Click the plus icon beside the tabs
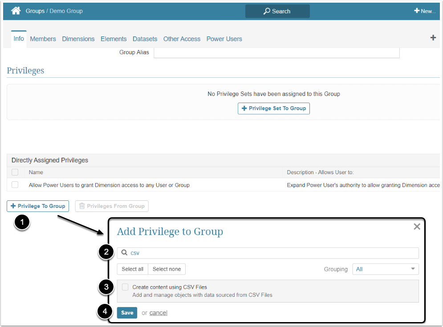Screen dimensions: 443x327 point(433,37)
